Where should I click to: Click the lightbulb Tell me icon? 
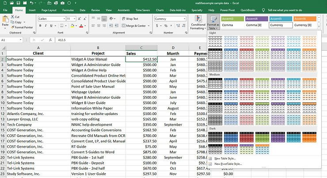[263, 10]
